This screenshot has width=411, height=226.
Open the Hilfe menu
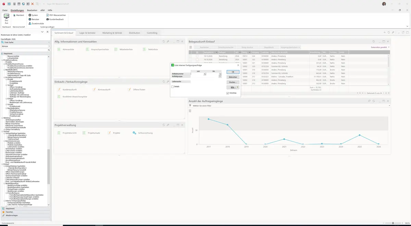pyautogui.click(x=50, y=10)
